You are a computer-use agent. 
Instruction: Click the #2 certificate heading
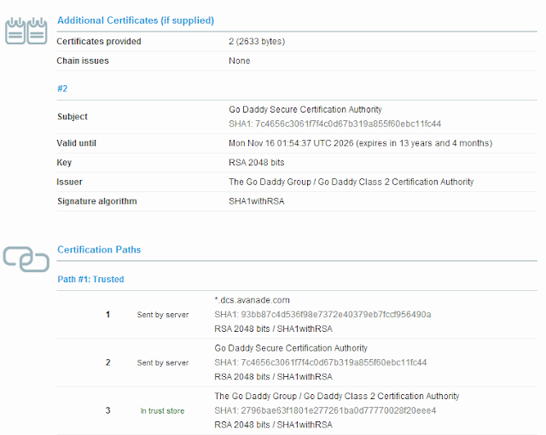click(x=62, y=89)
